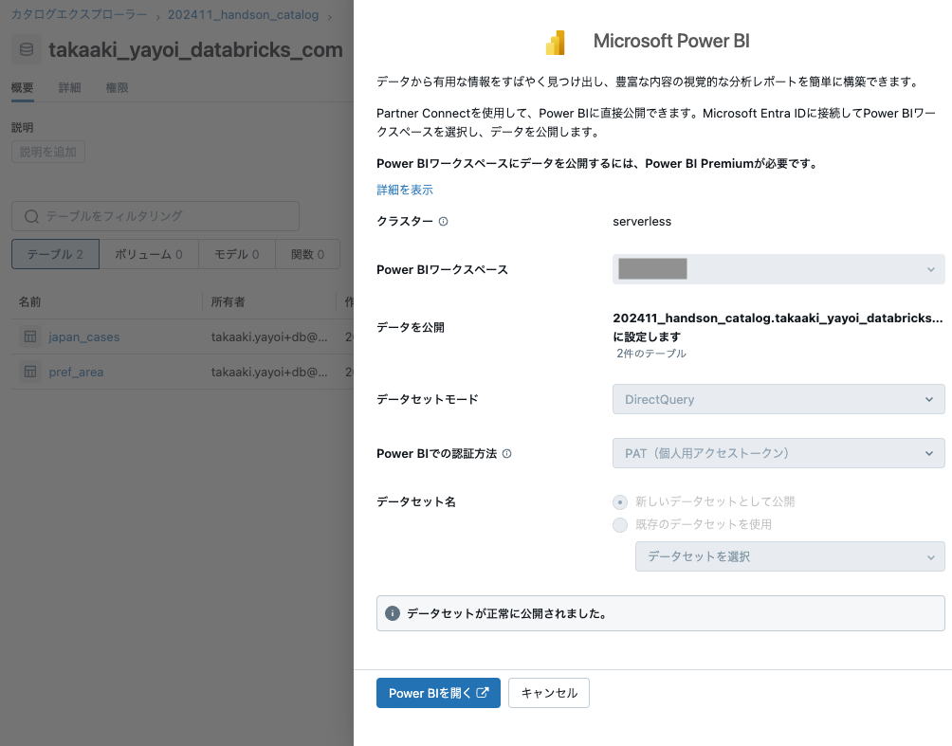
Task: Select the 関数 0 tab
Action: pos(308,254)
